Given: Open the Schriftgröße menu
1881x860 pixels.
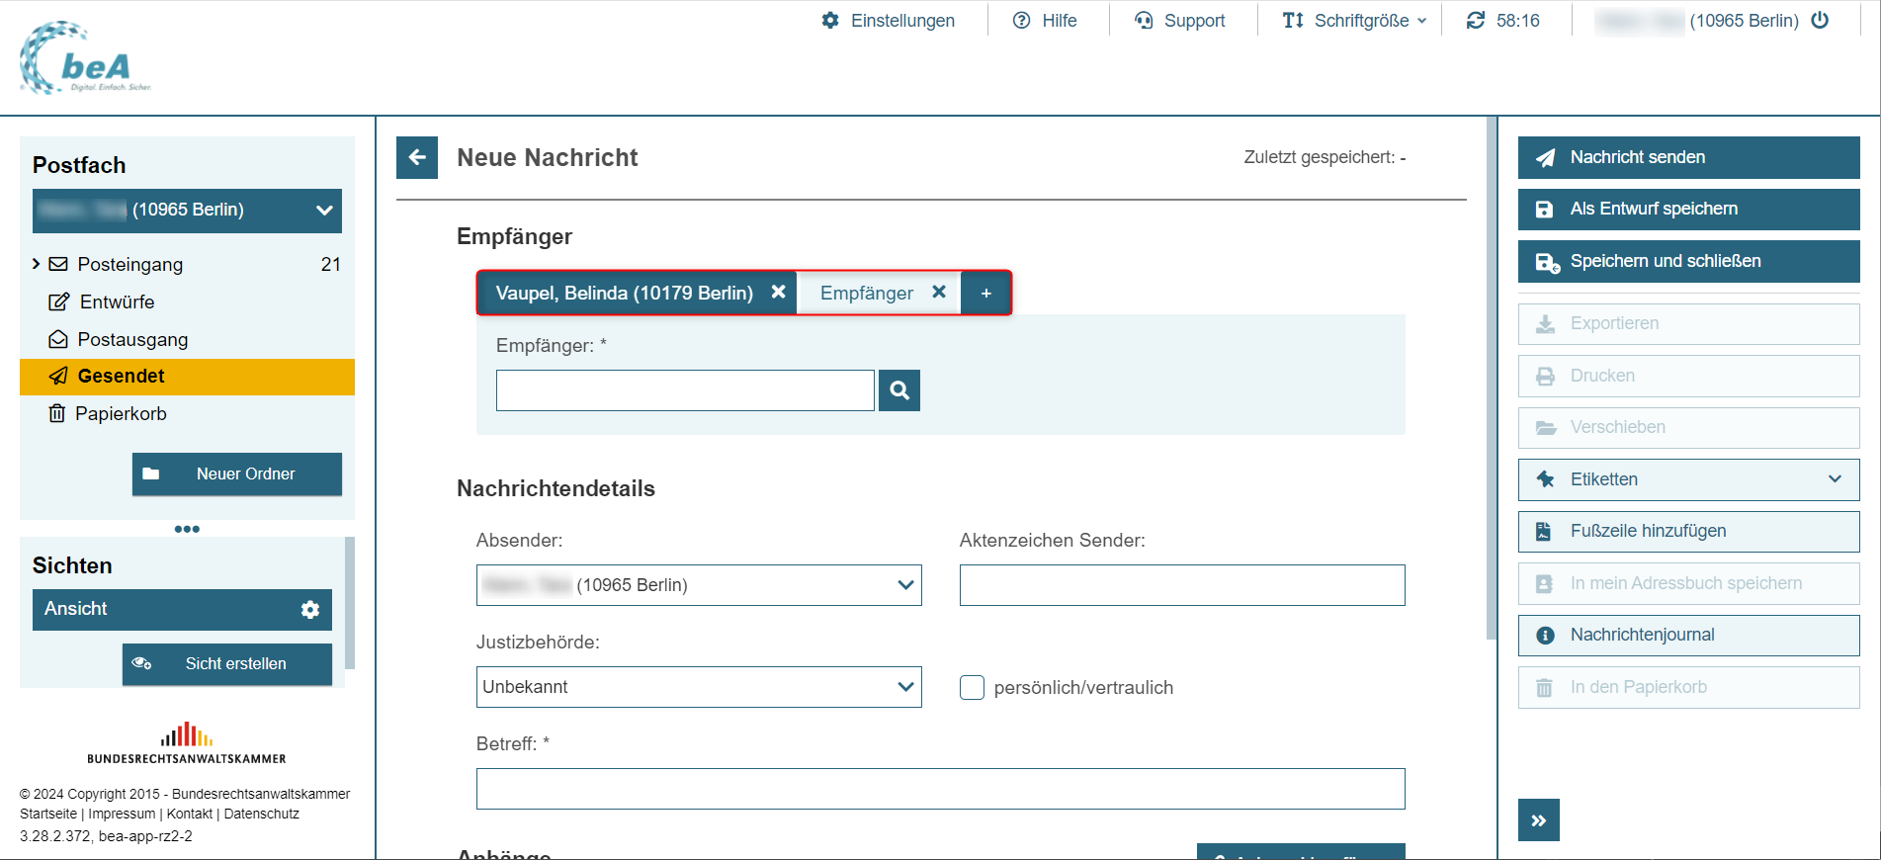Looking at the screenshot, I should coord(1354,21).
